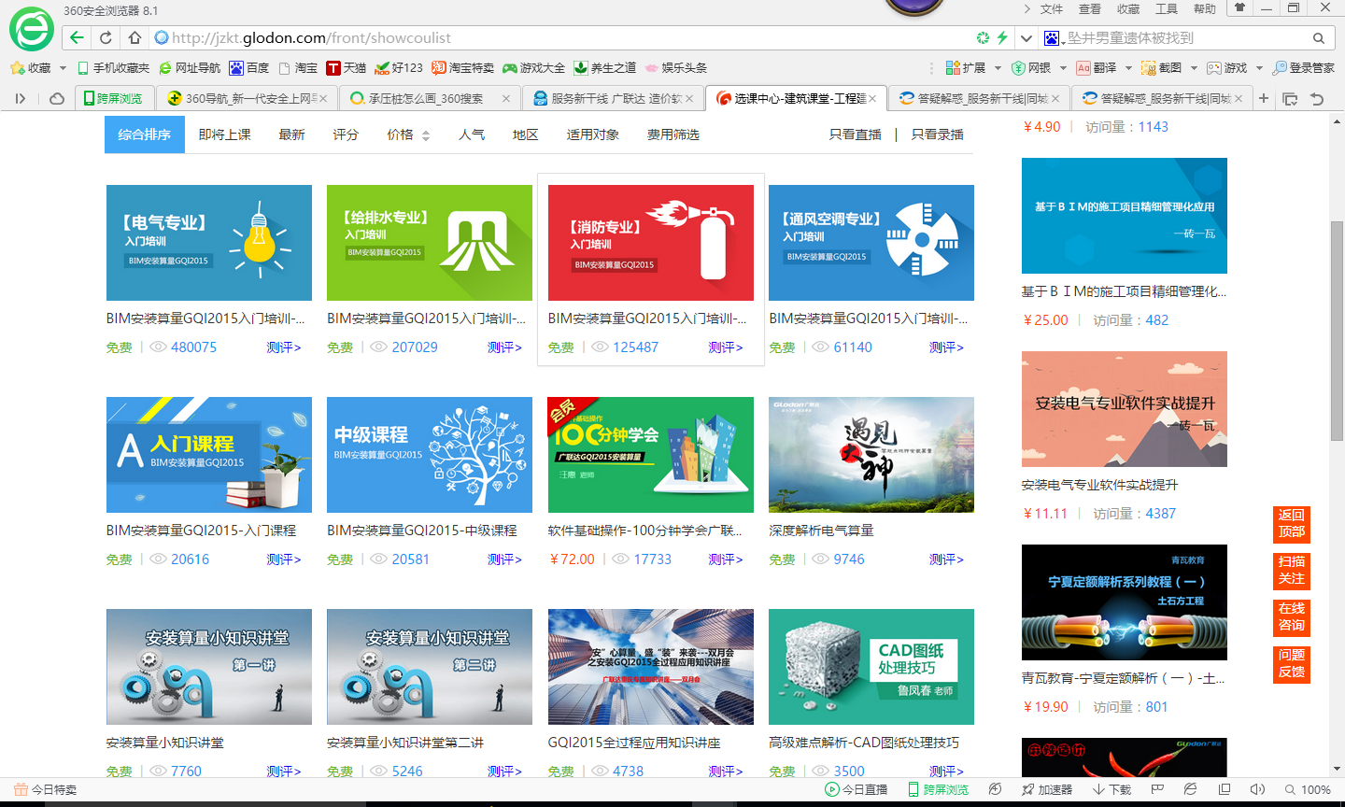Open new tab with plus button
1345x807 pixels.
(1264, 98)
